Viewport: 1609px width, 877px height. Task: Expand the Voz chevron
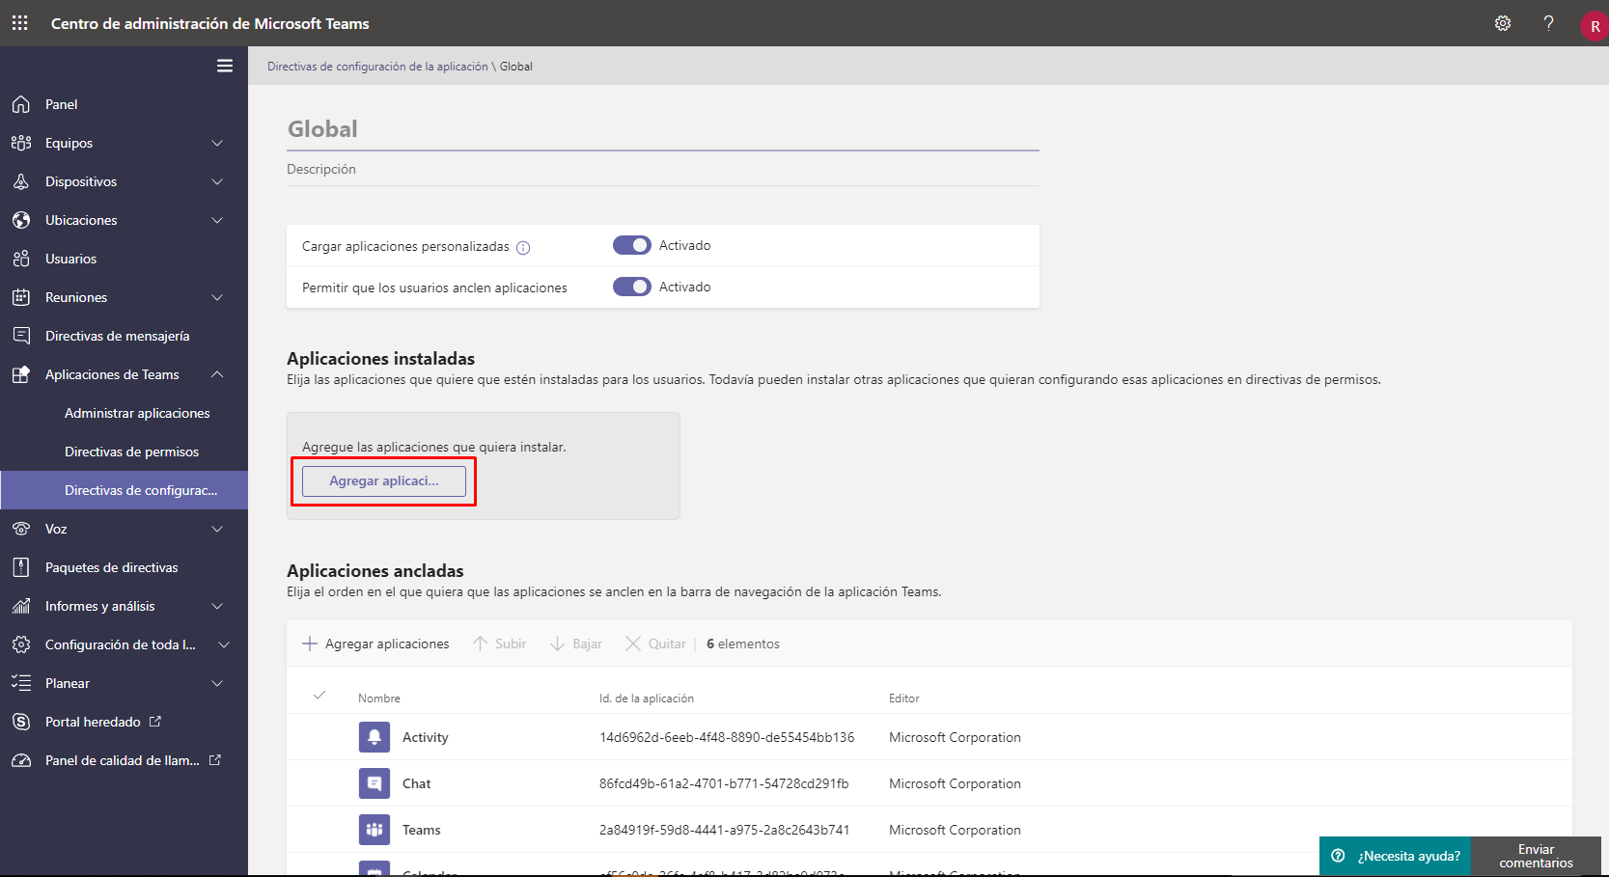pyautogui.click(x=217, y=529)
